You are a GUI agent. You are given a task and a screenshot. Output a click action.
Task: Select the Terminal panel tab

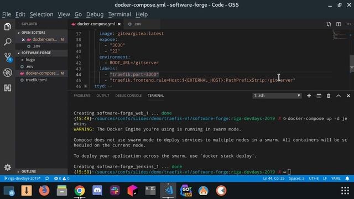(x=156, y=96)
